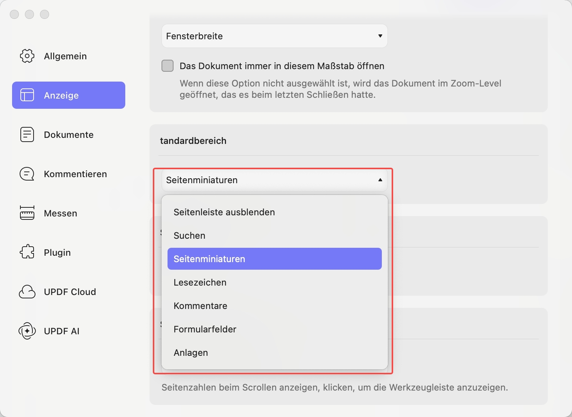Viewport: 572px width, 417px height.
Task: Select the Anzeige layout icon
Action: click(x=27, y=95)
